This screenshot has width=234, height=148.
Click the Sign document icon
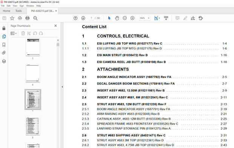(193, 18)
